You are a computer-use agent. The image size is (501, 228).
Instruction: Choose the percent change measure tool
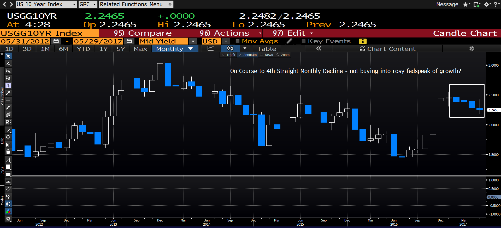click(8, 71)
